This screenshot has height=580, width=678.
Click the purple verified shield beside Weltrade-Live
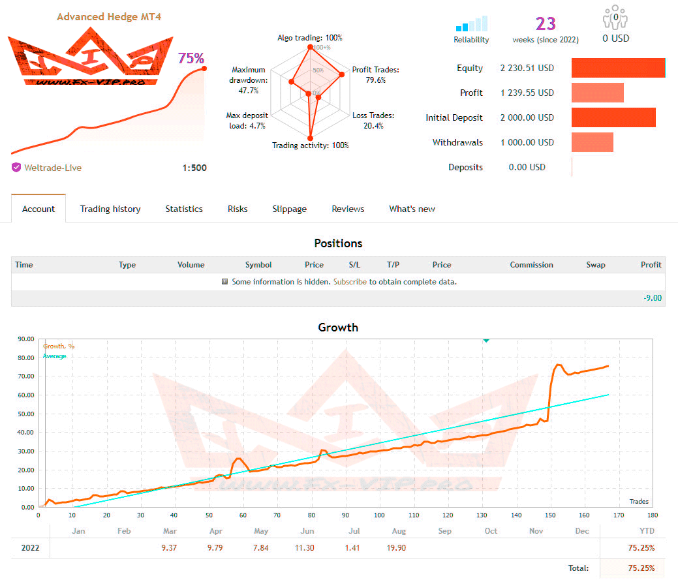16,168
